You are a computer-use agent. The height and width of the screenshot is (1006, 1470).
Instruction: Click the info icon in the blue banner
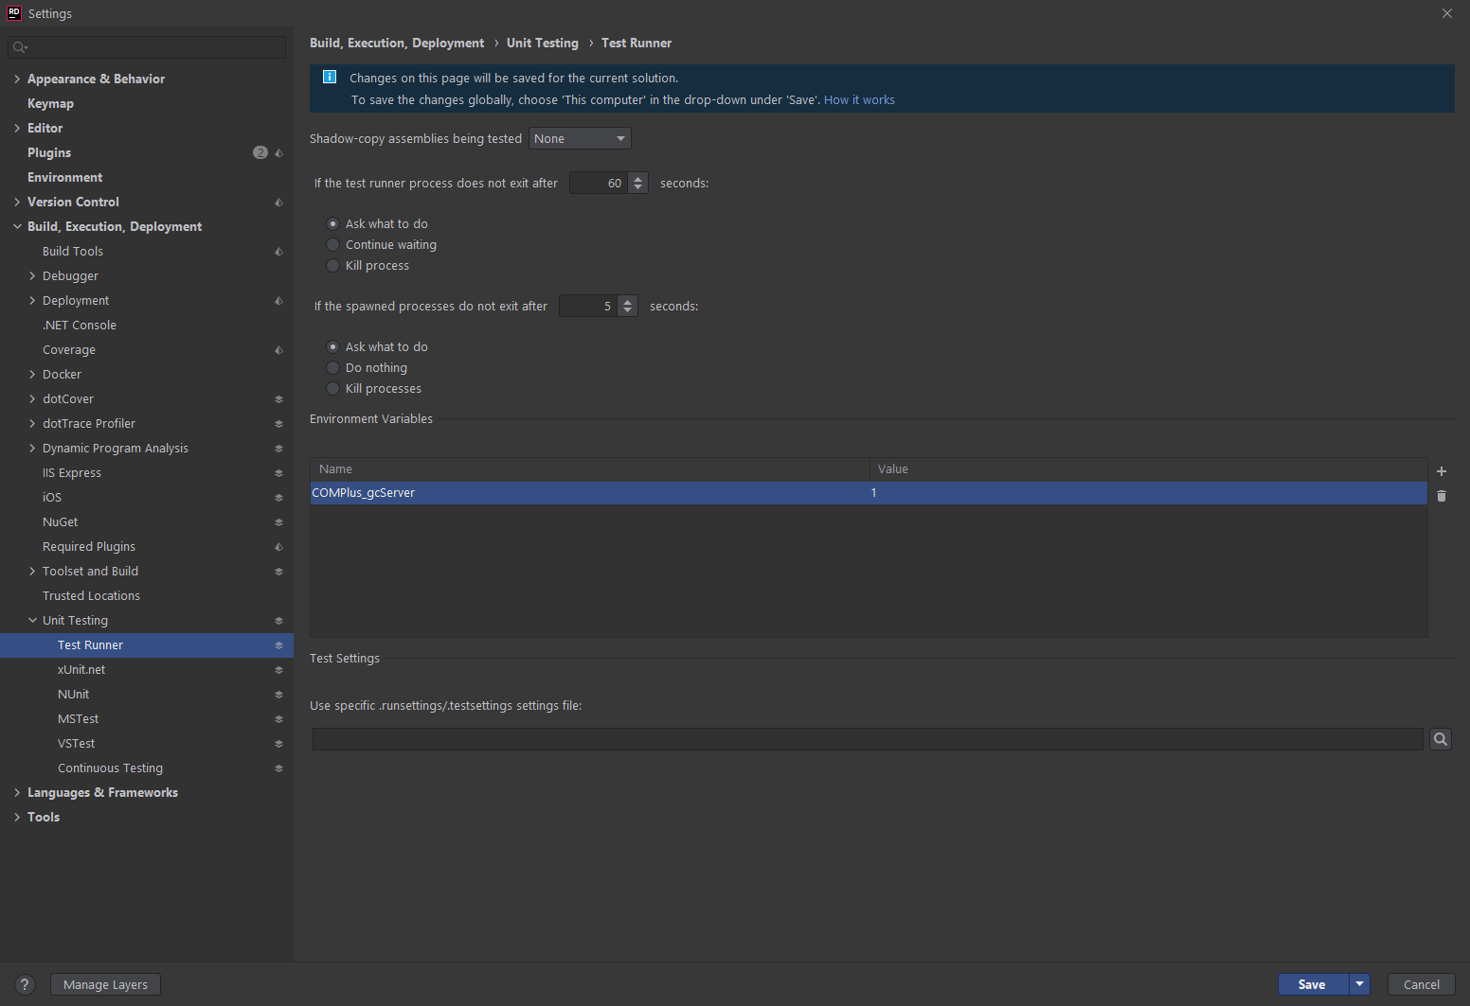(330, 78)
